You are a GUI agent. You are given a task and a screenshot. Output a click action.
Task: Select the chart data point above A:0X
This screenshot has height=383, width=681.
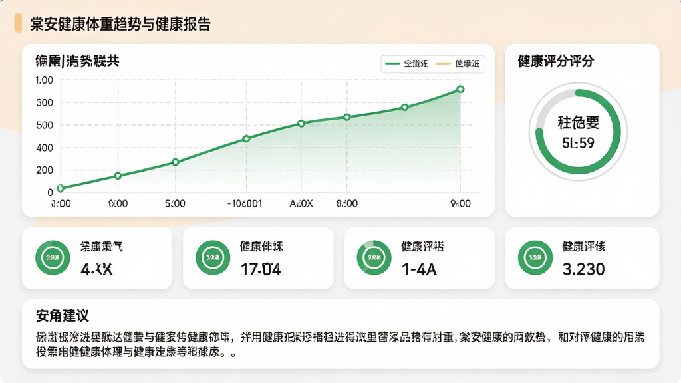coord(301,123)
